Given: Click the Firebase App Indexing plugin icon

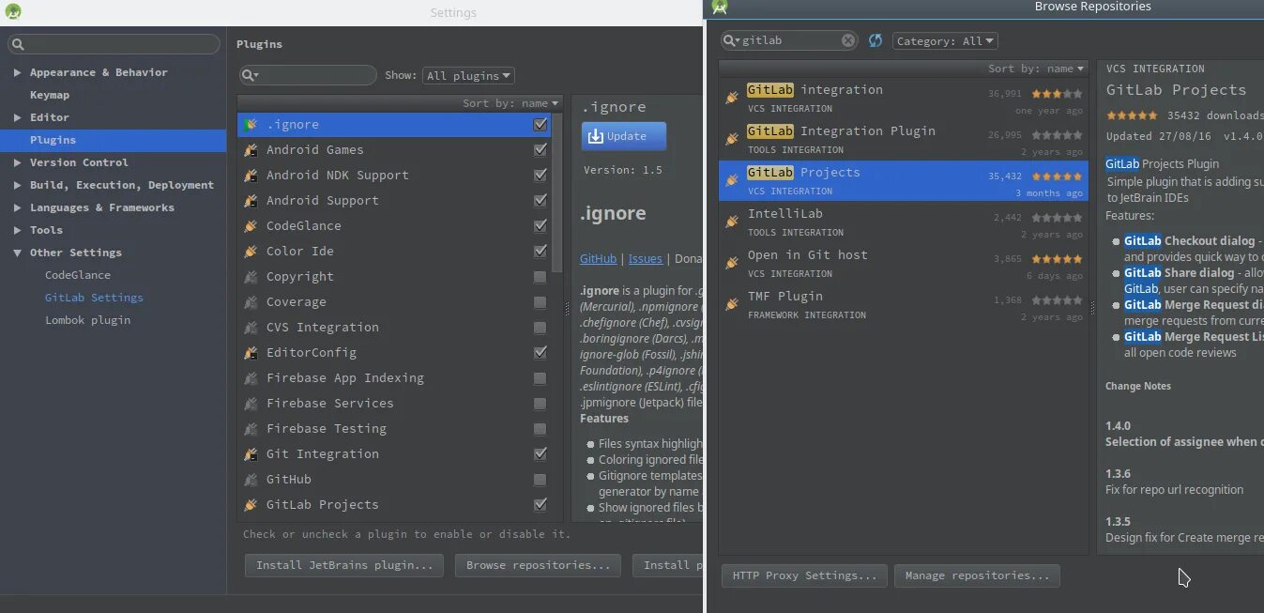Looking at the screenshot, I should tap(251, 378).
